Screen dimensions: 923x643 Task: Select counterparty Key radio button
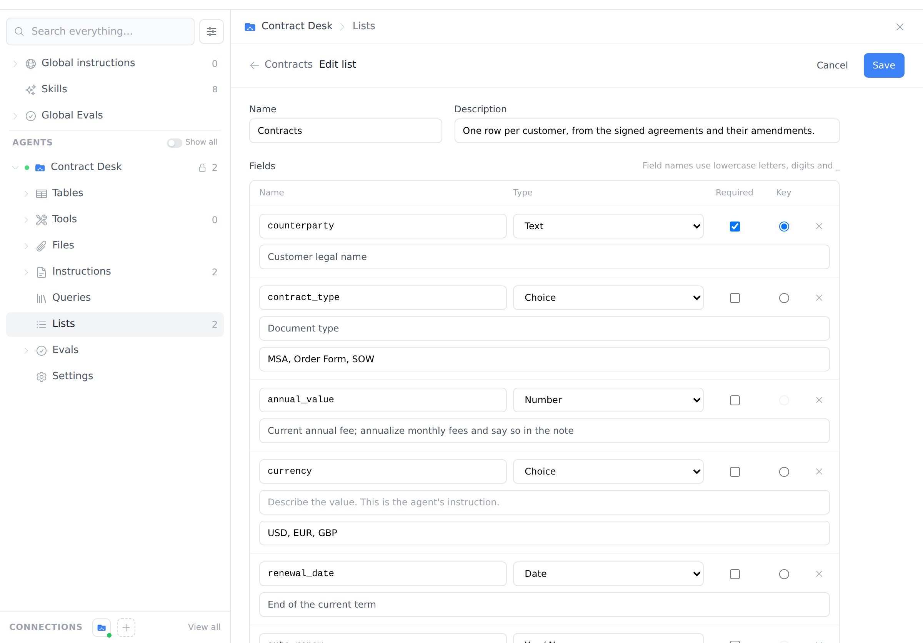click(784, 226)
